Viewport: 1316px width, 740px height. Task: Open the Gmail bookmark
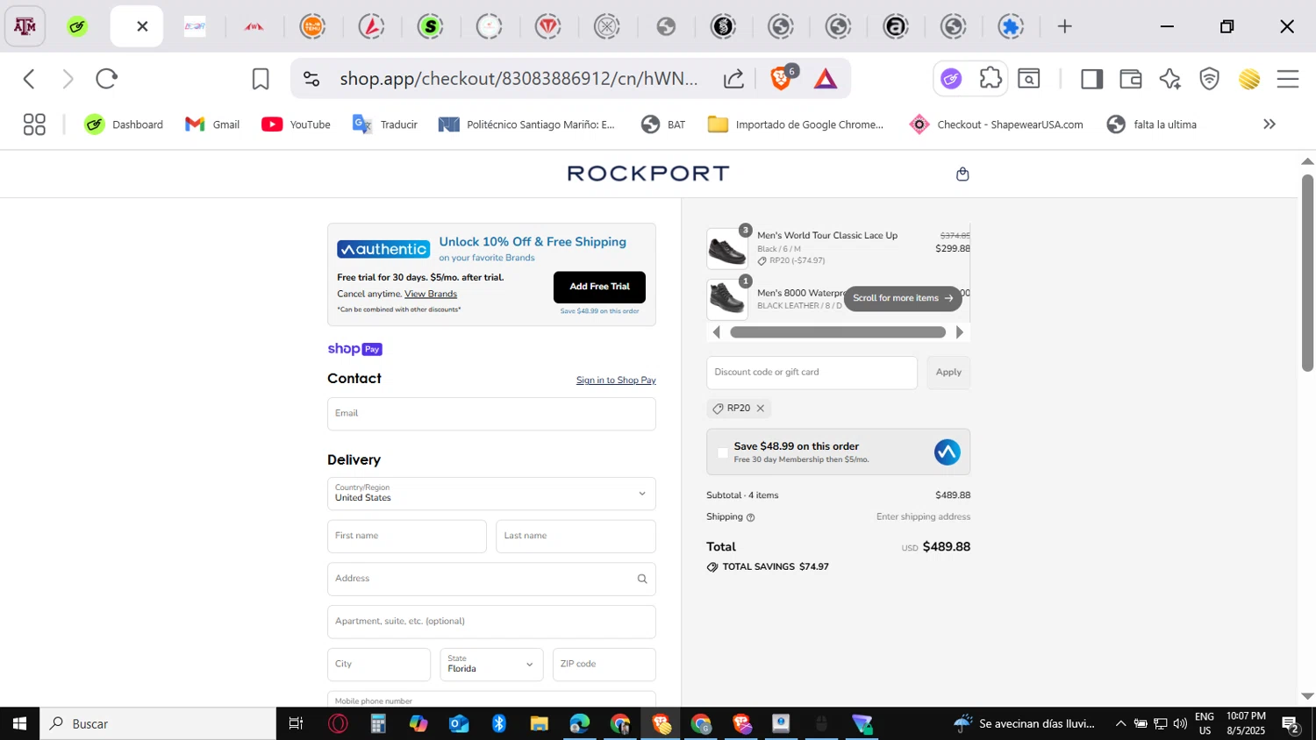(x=212, y=125)
